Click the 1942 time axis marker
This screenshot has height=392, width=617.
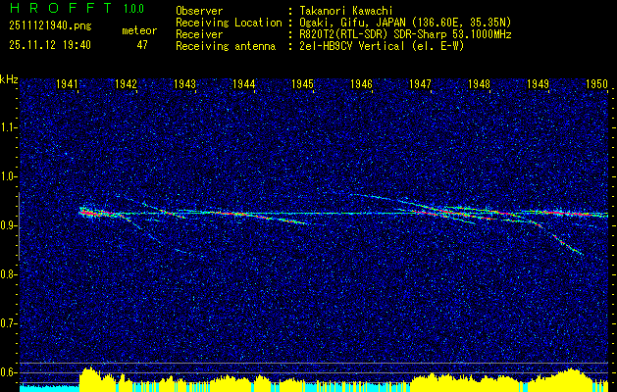click(x=126, y=83)
